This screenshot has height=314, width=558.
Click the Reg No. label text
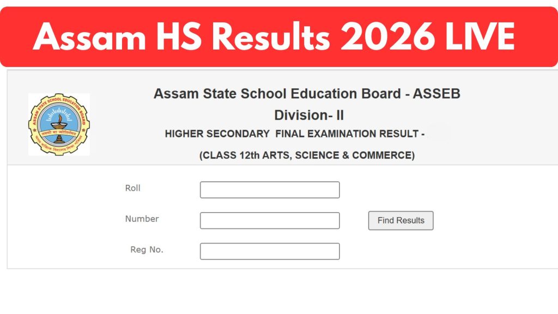(145, 250)
